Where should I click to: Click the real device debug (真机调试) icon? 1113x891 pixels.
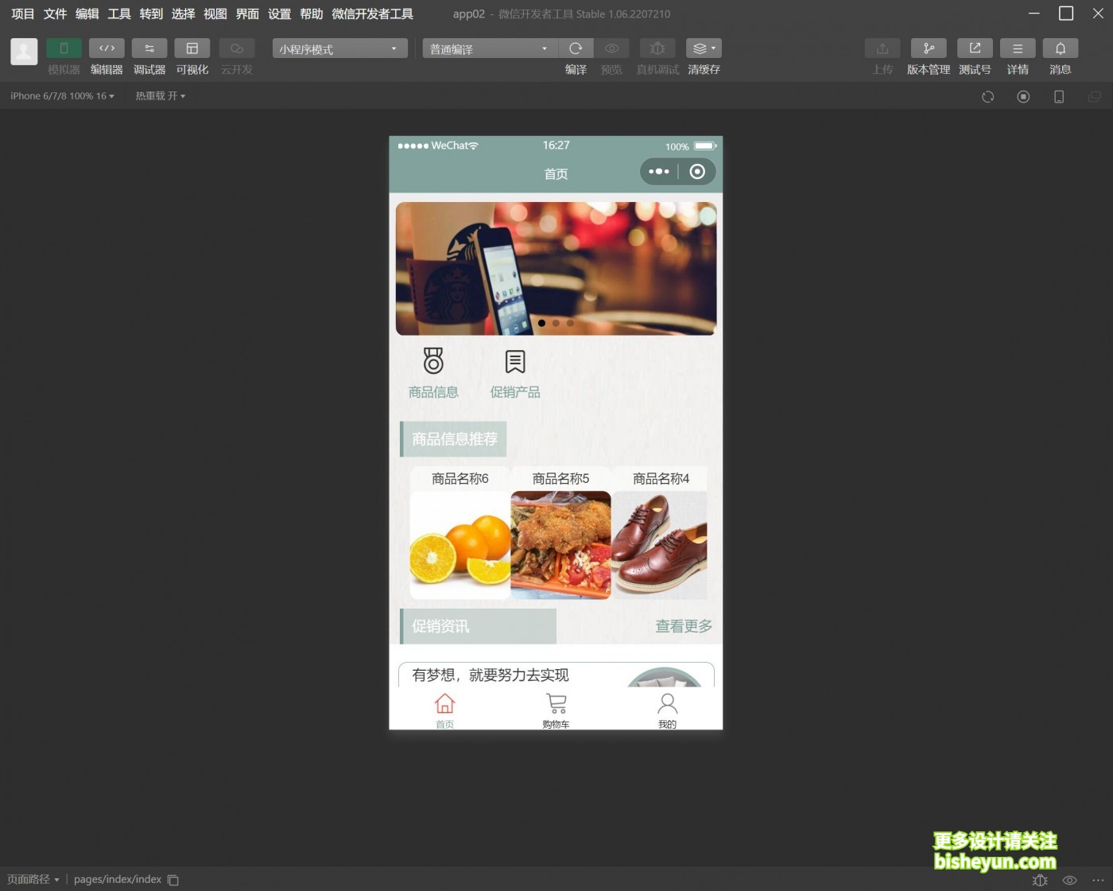tap(657, 49)
